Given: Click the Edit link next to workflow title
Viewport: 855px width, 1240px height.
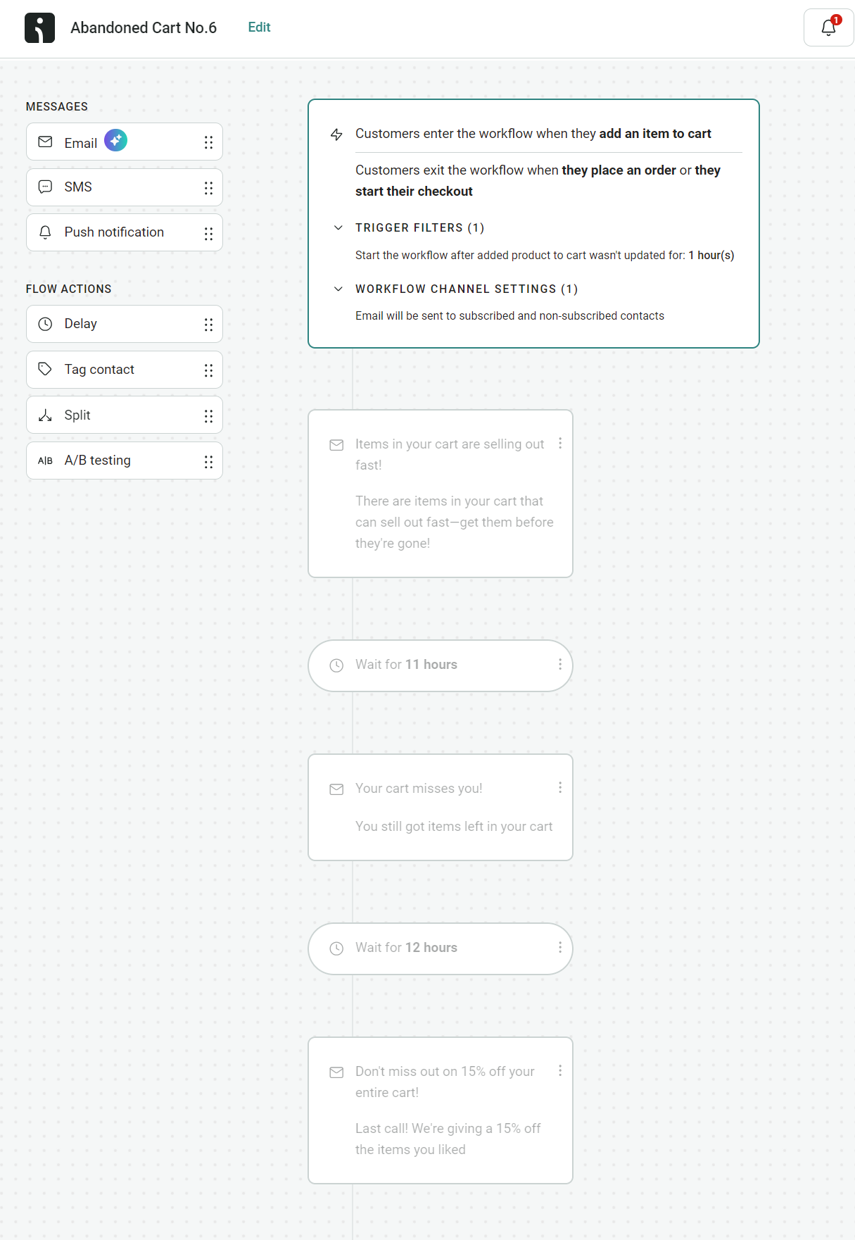Looking at the screenshot, I should click(259, 27).
